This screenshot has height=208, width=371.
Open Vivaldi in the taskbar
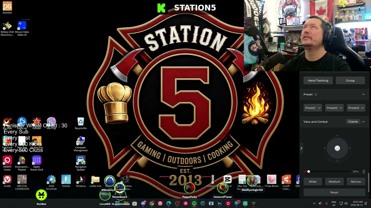click(160, 204)
